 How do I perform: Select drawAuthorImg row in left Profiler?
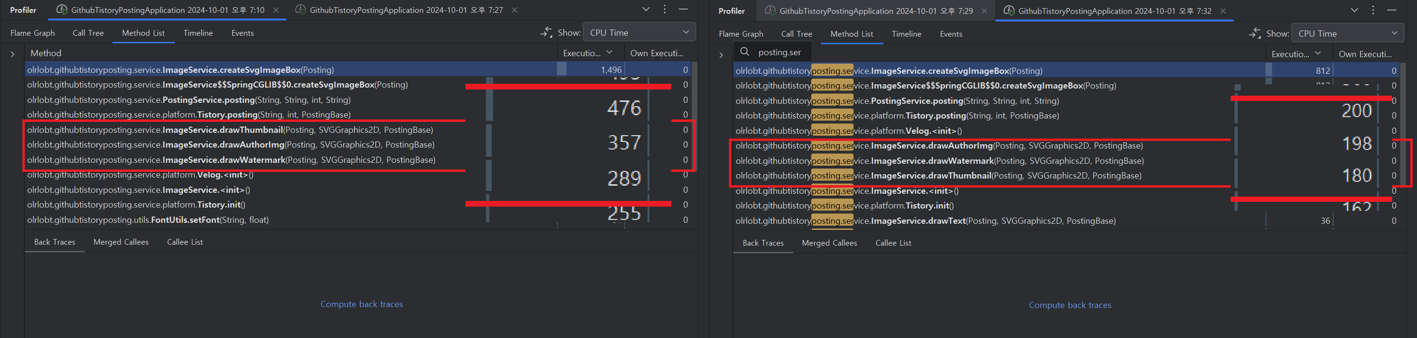357,145
